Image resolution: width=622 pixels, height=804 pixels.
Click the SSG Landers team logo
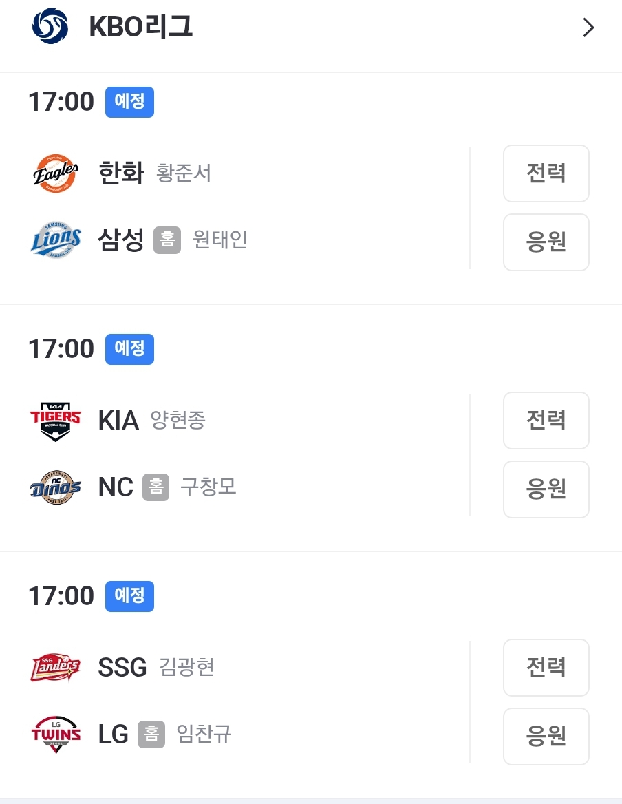56,667
